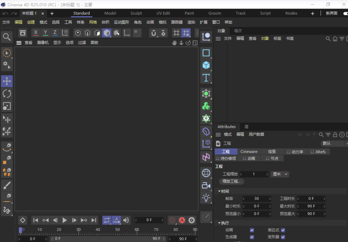Toggle sound during playback

click(126, 220)
